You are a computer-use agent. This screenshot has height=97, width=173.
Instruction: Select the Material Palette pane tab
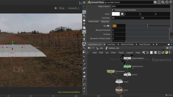[127, 44]
